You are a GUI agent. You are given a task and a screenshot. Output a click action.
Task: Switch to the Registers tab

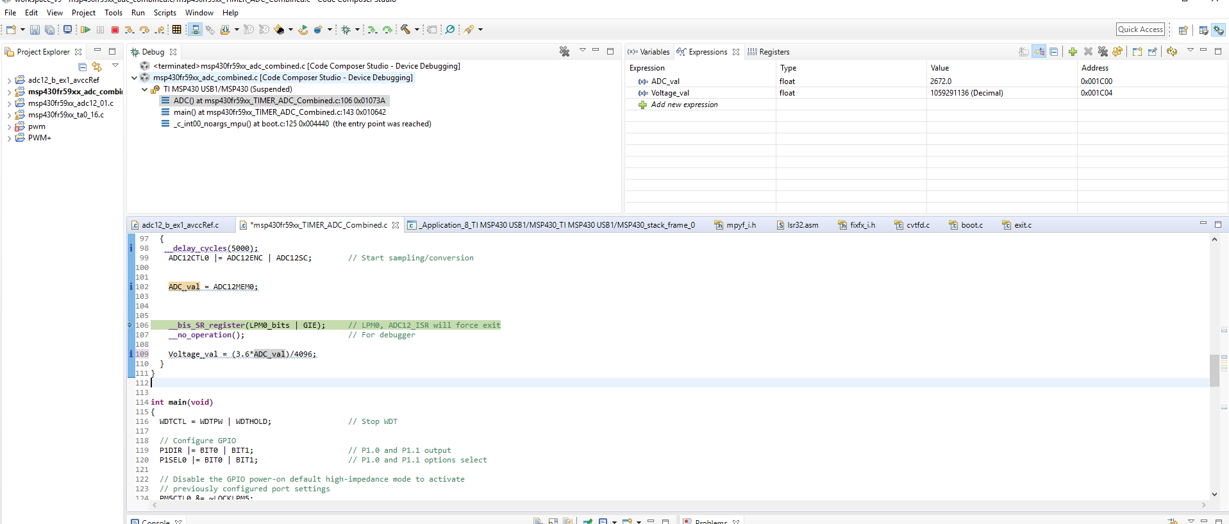(774, 52)
